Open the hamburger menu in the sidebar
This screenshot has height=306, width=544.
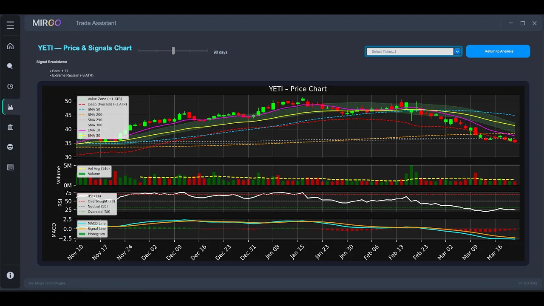point(10,25)
